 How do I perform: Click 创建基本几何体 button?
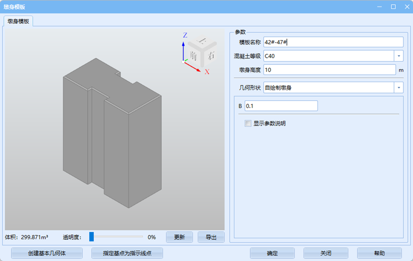46,253
